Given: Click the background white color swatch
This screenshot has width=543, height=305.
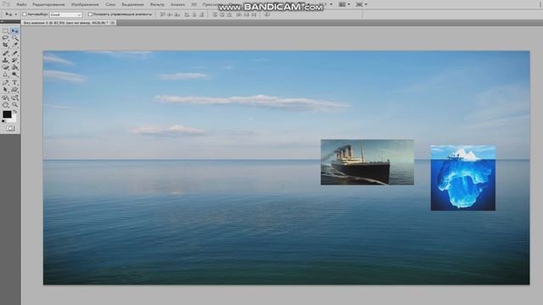Looking at the screenshot, I should (x=14, y=119).
